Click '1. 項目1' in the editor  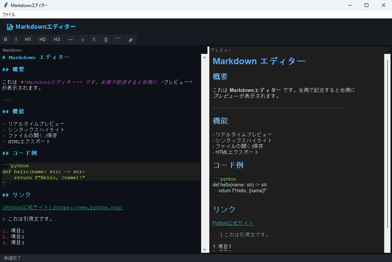13,231
